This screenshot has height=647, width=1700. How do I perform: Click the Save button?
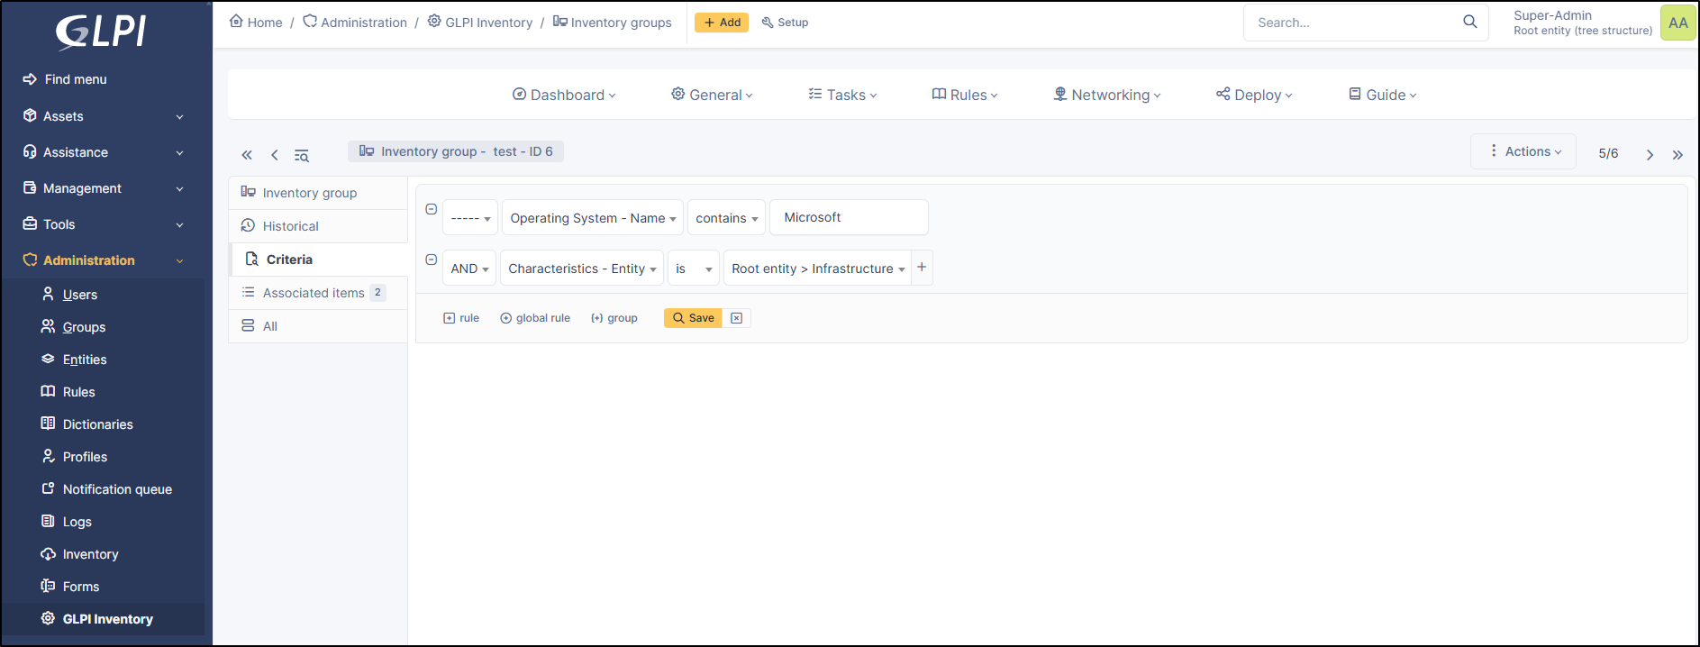pyautogui.click(x=693, y=318)
